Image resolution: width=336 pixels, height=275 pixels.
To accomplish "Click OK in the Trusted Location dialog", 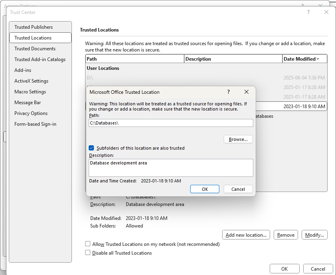I will click(x=205, y=189).
